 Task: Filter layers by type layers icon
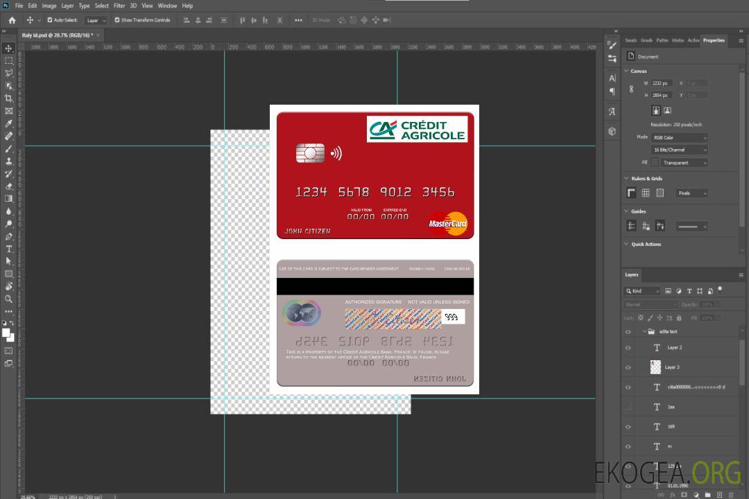pyautogui.click(x=689, y=291)
